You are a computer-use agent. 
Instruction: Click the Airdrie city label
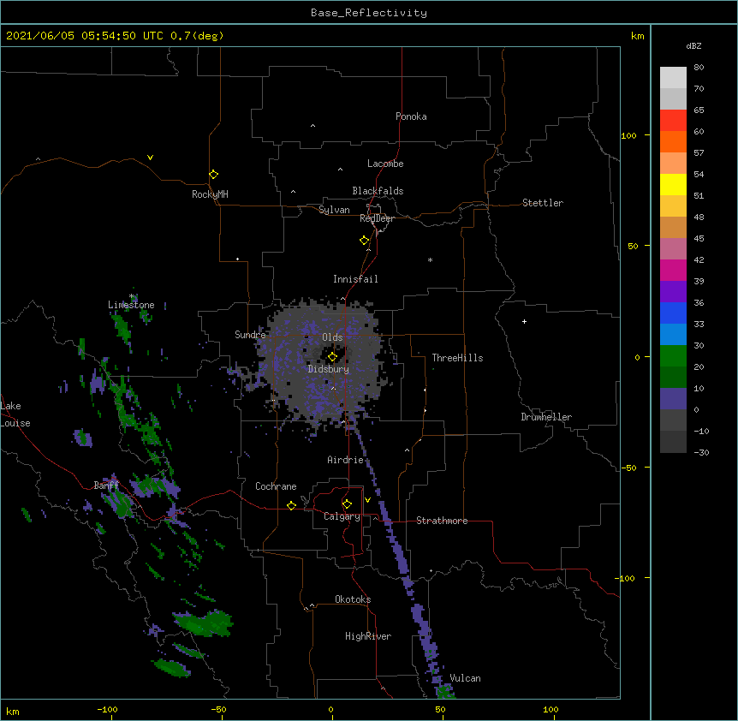pyautogui.click(x=346, y=460)
